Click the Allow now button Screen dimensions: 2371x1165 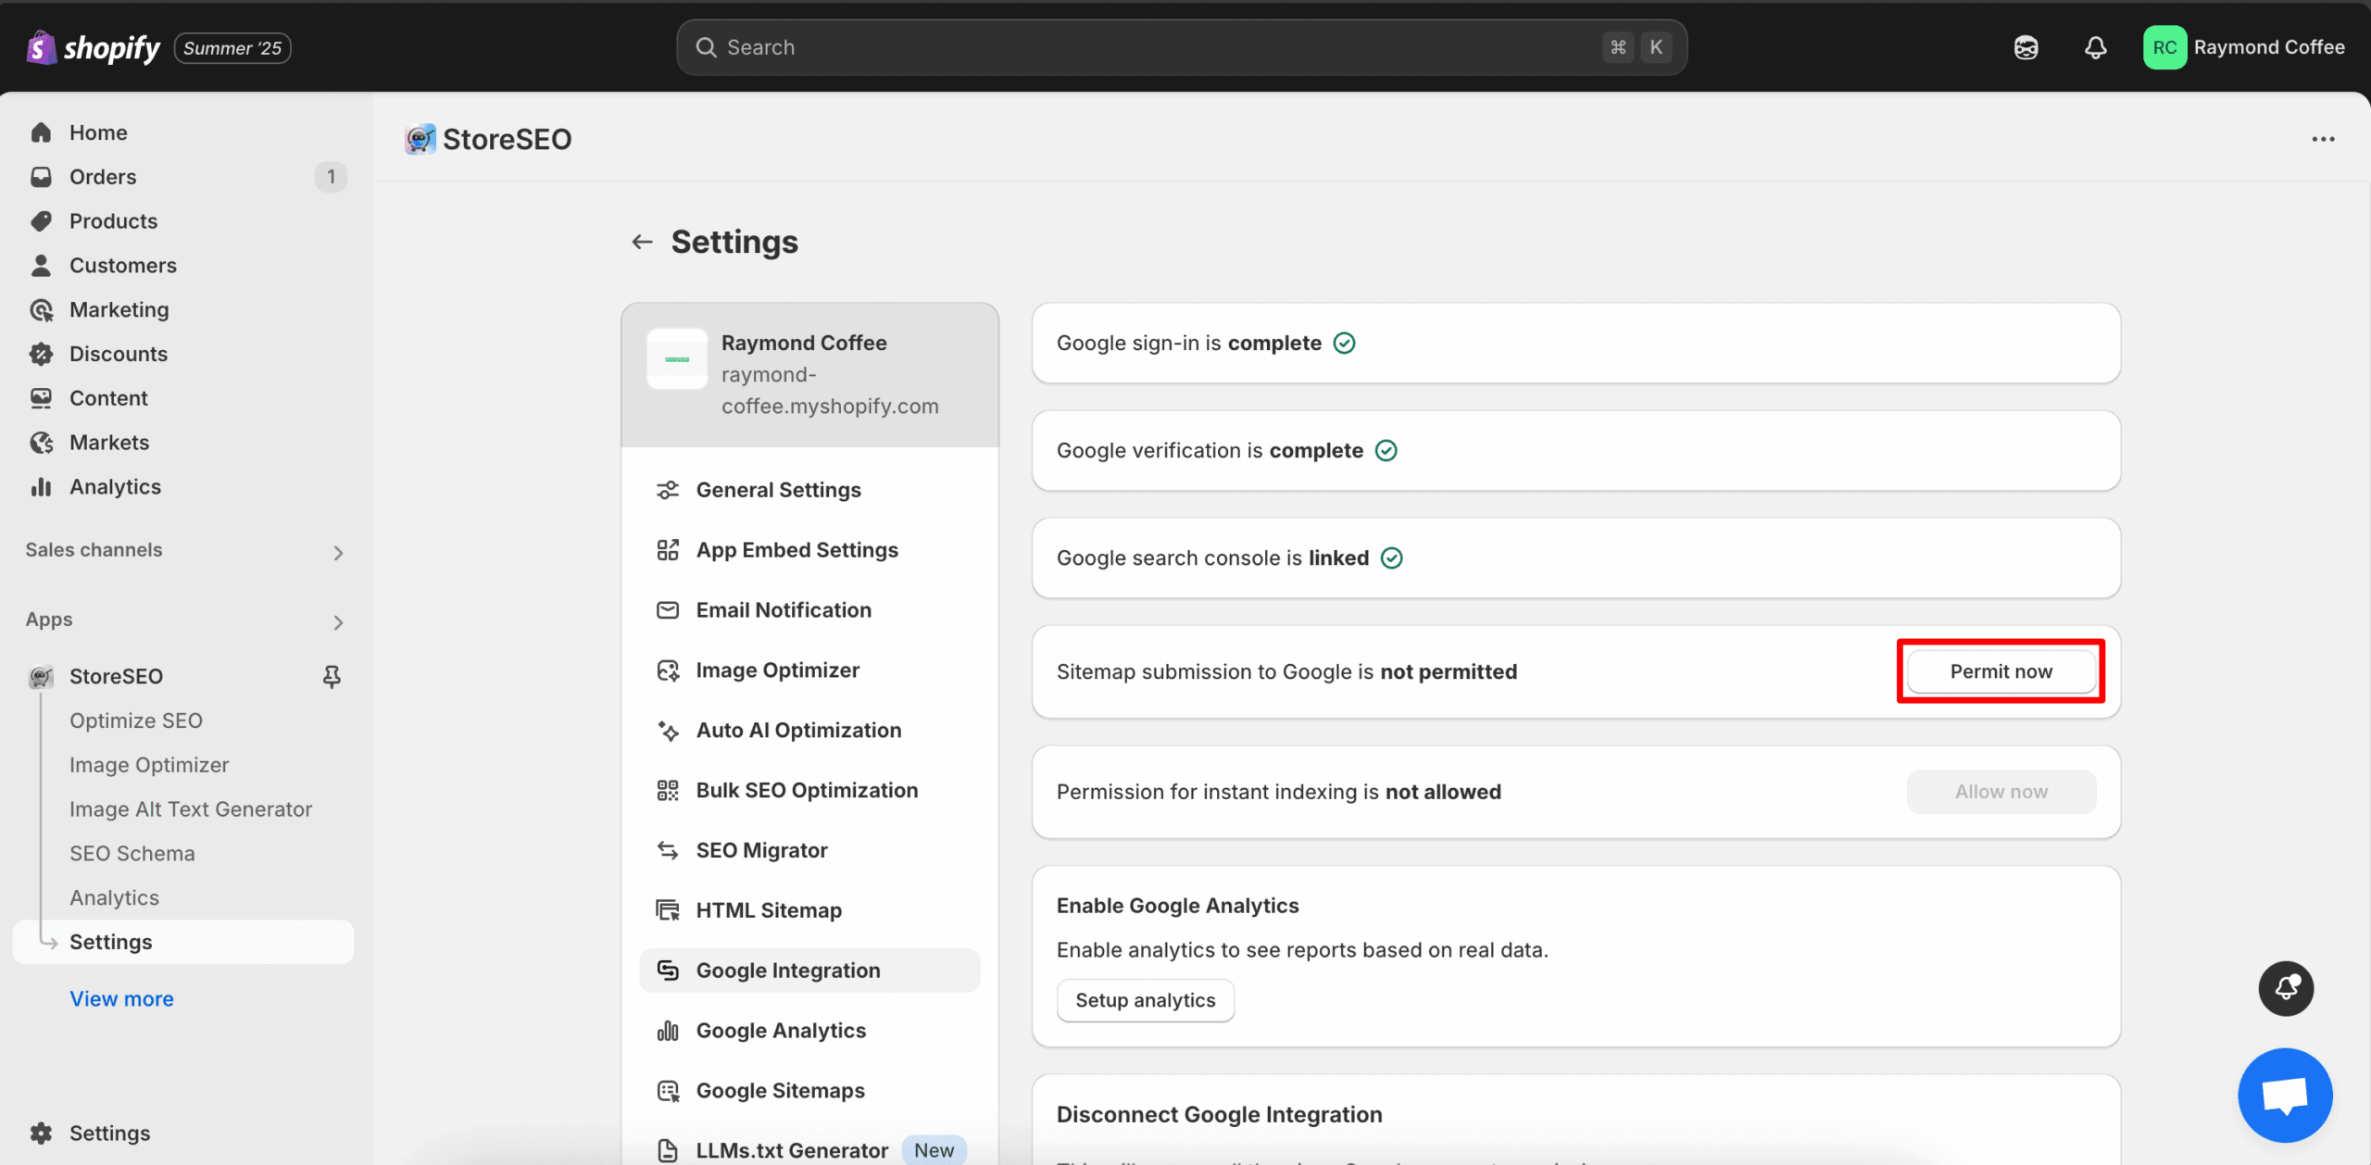click(x=2001, y=792)
